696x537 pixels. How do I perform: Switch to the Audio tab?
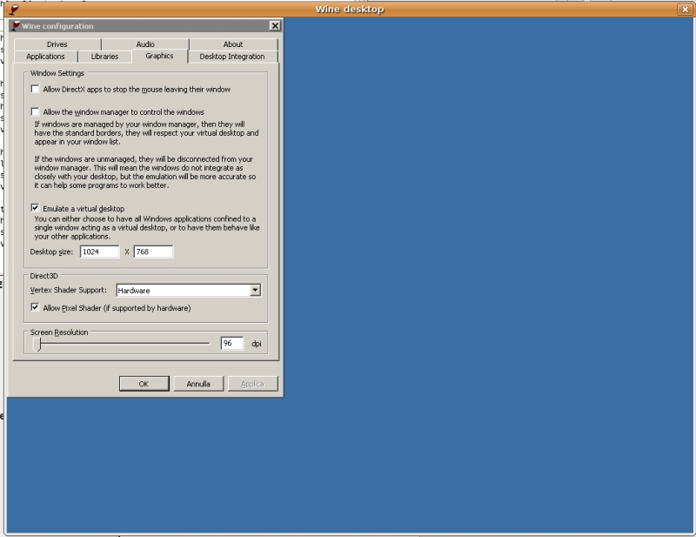click(x=145, y=44)
